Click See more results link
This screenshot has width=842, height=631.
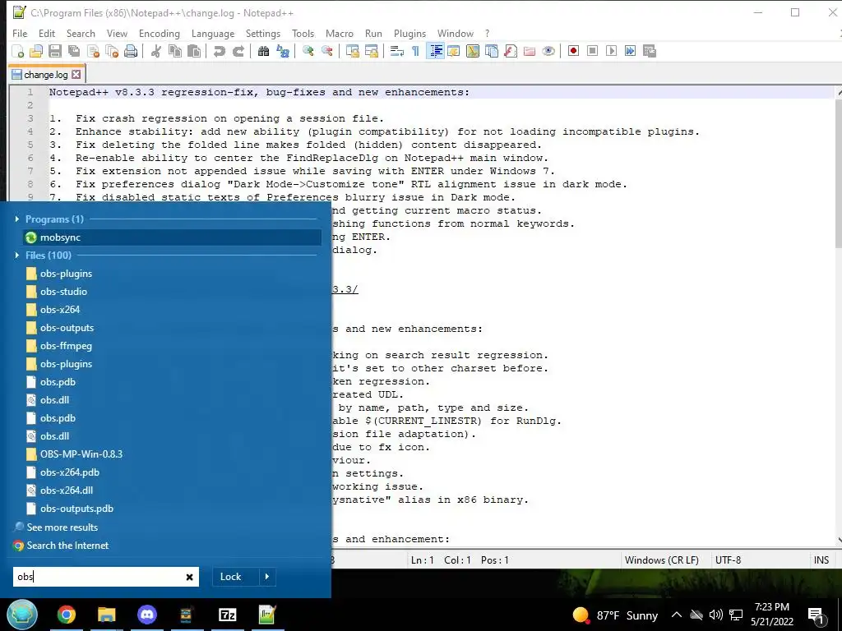tap(62, 527)
